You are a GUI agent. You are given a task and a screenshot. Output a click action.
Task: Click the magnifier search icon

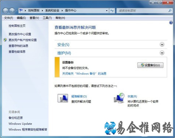170,11
